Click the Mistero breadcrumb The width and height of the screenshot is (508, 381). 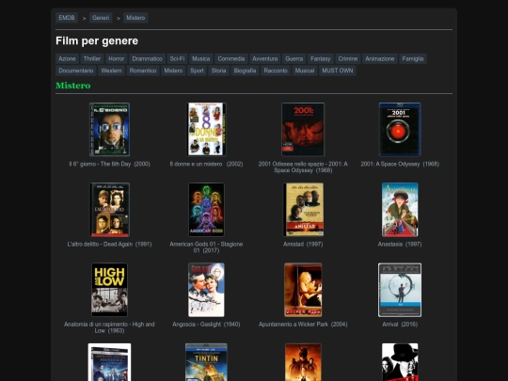(135, 18)
